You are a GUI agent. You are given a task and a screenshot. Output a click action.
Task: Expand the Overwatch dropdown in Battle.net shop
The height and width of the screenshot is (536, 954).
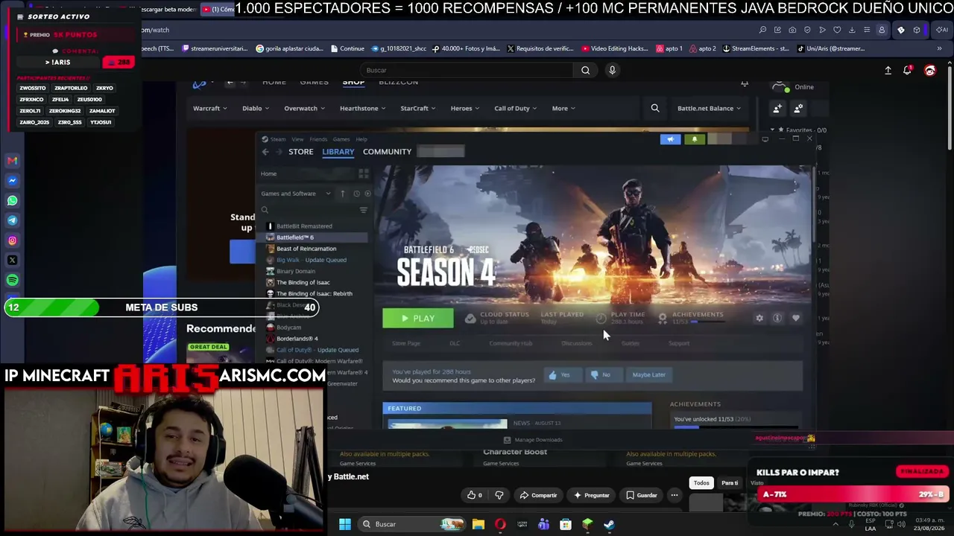tap(304, 109)
